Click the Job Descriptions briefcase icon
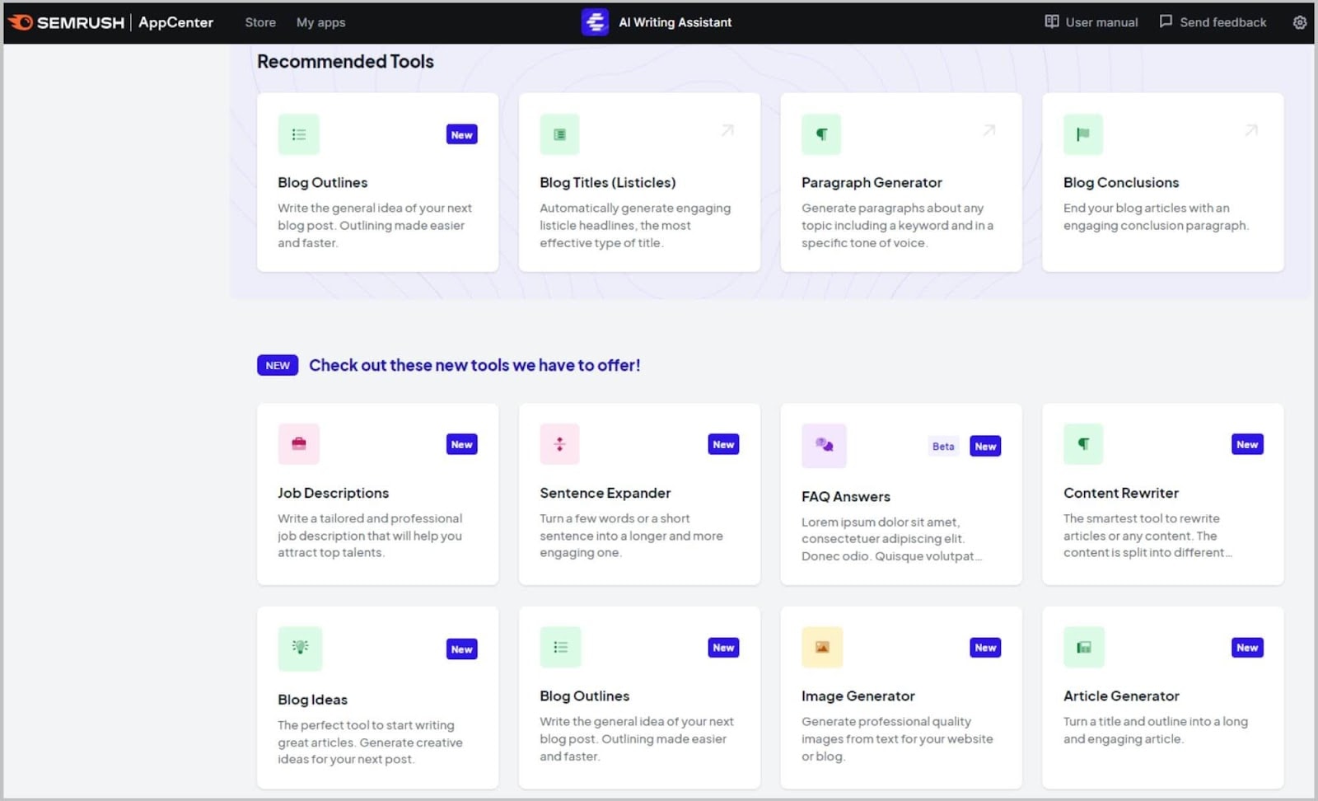1318x801 pixels. [x=299, y=443]
